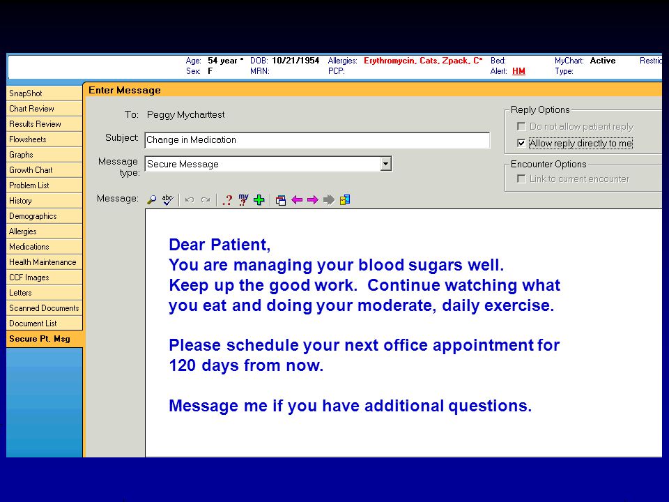Run the abc spell check tool
Image resolution: width=669 pixels, height=502 pixels.
coord(168,200)
